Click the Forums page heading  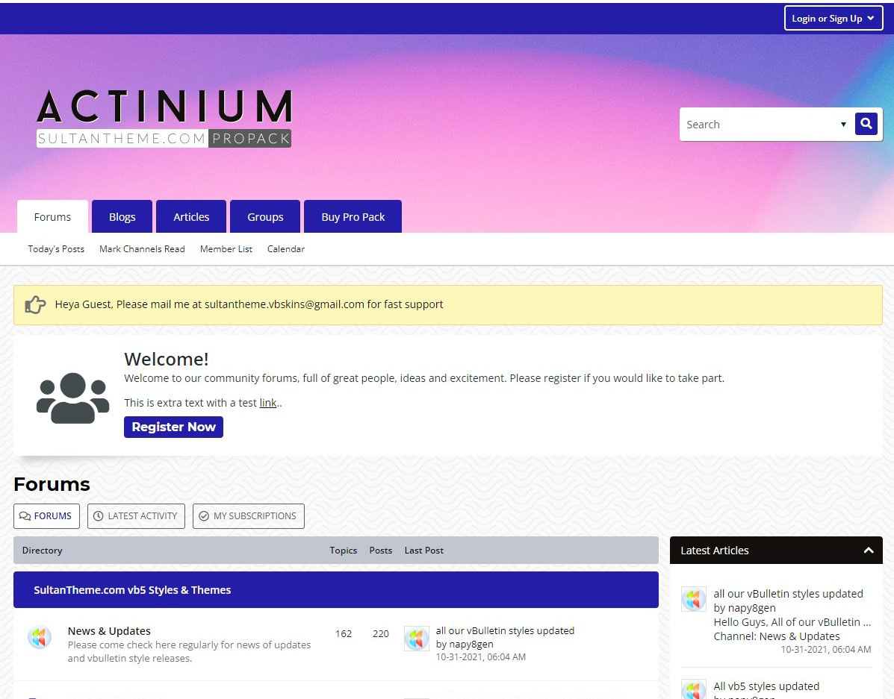pos(52,484)
